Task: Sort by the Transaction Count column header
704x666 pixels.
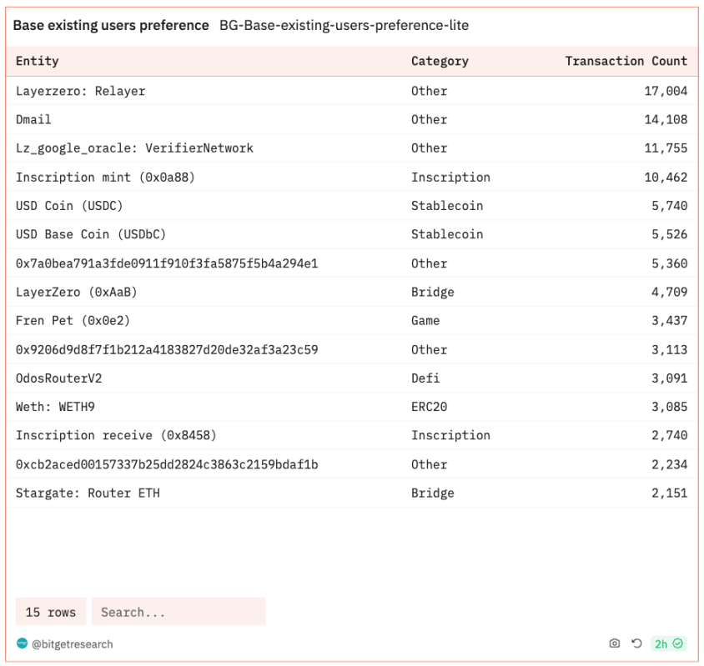Action: [626, 61]
